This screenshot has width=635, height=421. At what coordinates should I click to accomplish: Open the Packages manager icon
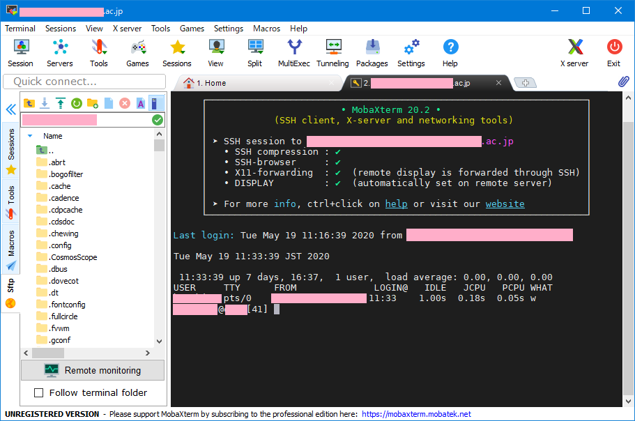(372, 53)
